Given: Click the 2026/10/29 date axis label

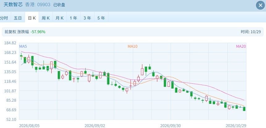Looking at the screenshot, I should [x=236, y=126].
